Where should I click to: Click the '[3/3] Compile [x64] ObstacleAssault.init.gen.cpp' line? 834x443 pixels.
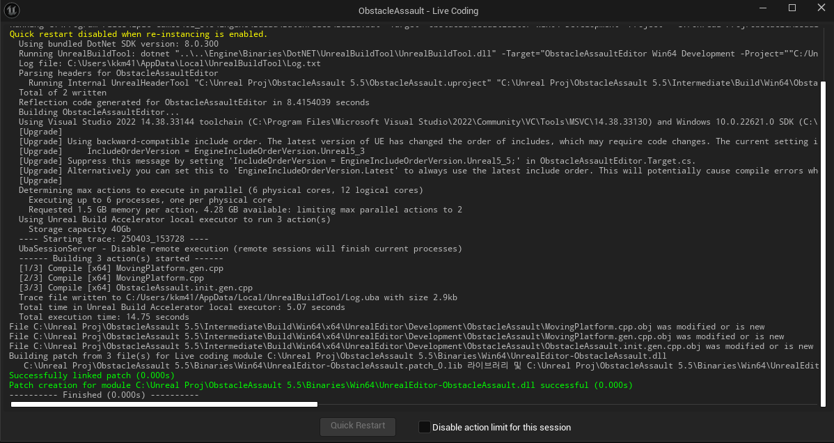click(136, 288)
